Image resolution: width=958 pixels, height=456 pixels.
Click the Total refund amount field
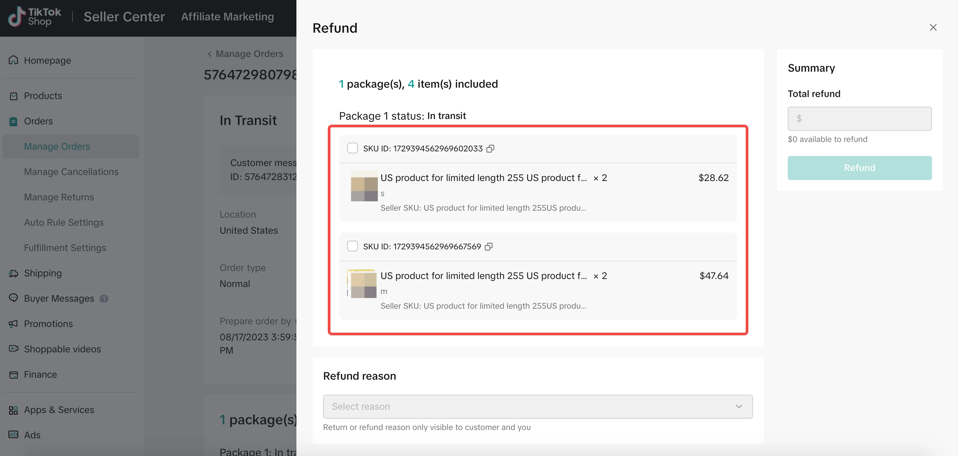coord(859,119)
